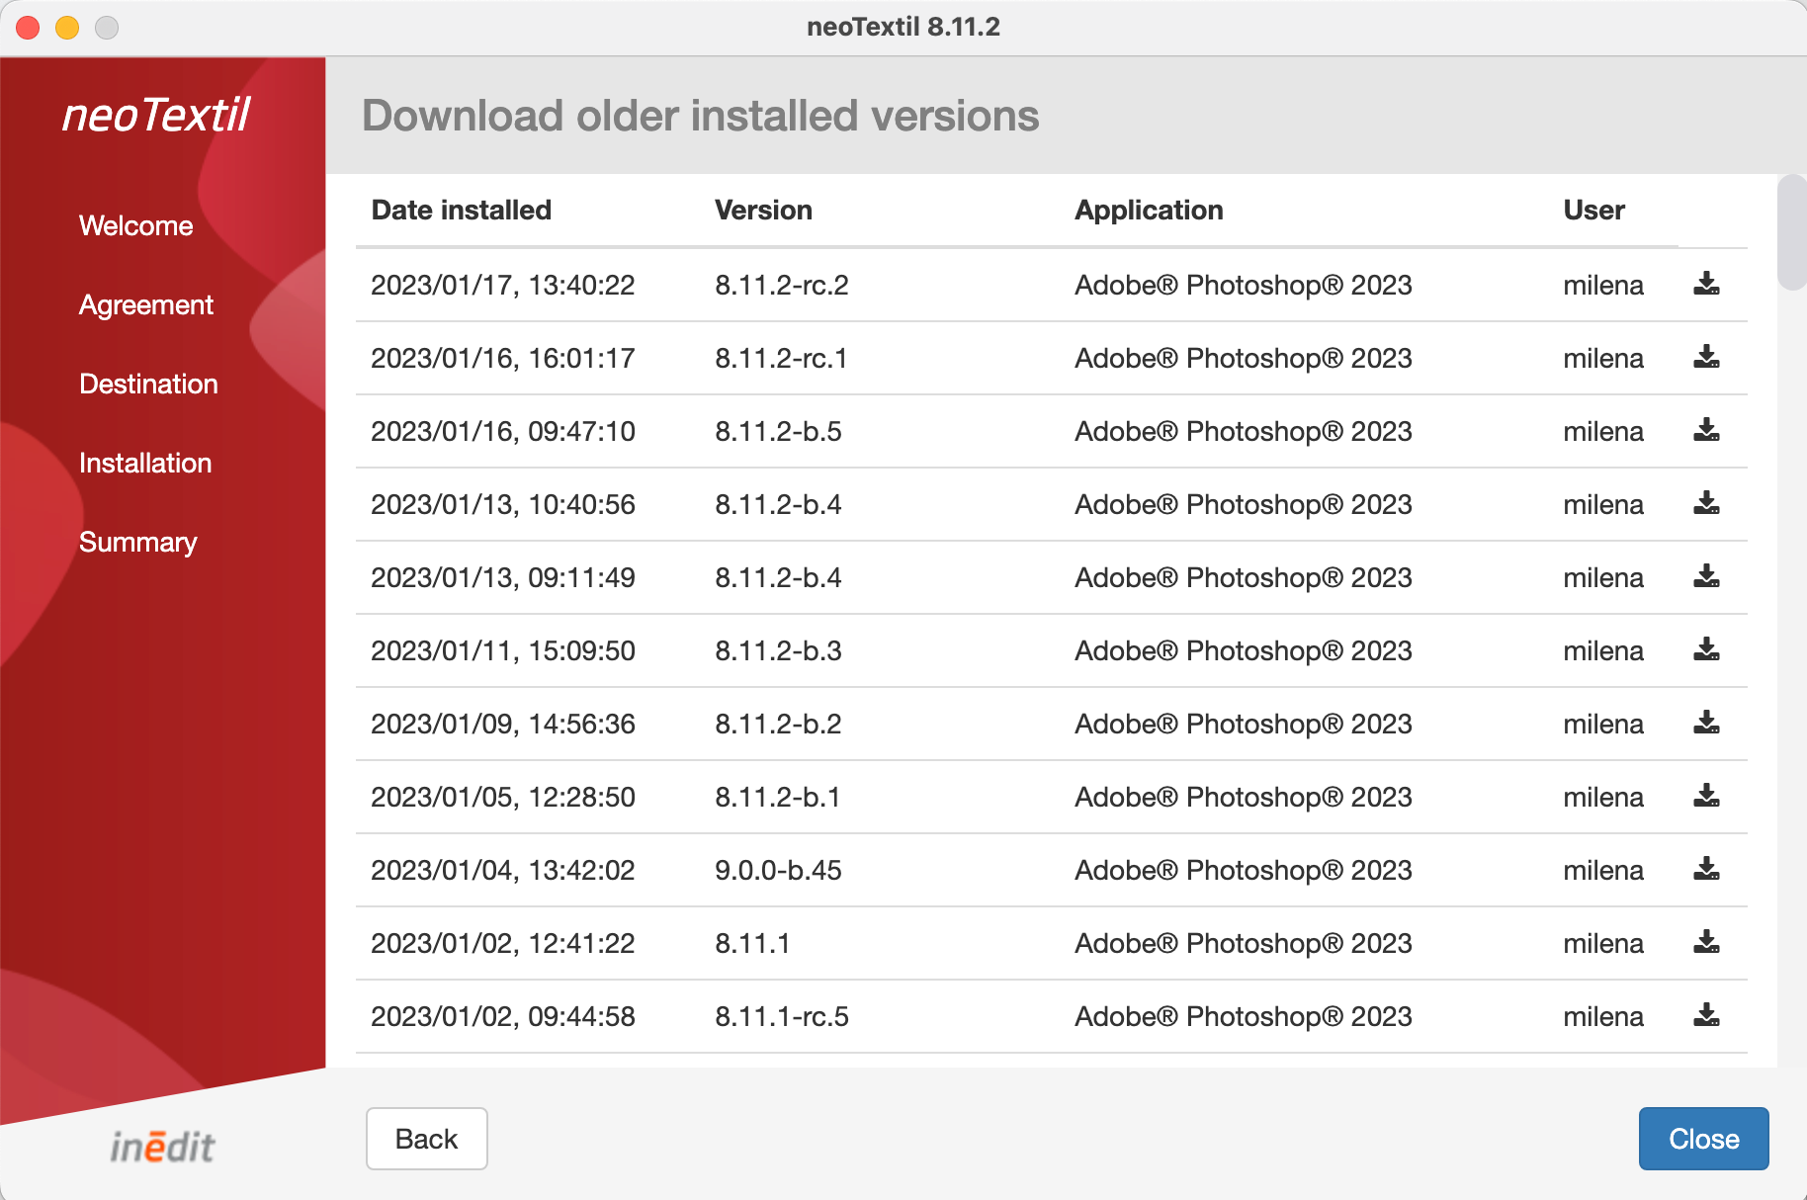Screen dimensions: 1807x1200
Task: Click the User column header
Action: pyautogui.click(x=1594, y=211)
